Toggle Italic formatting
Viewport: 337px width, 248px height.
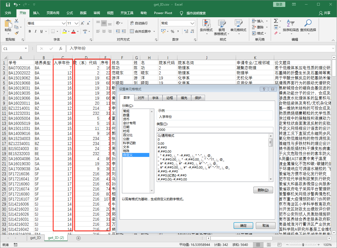pyautogui.click(x=36, y=31)
